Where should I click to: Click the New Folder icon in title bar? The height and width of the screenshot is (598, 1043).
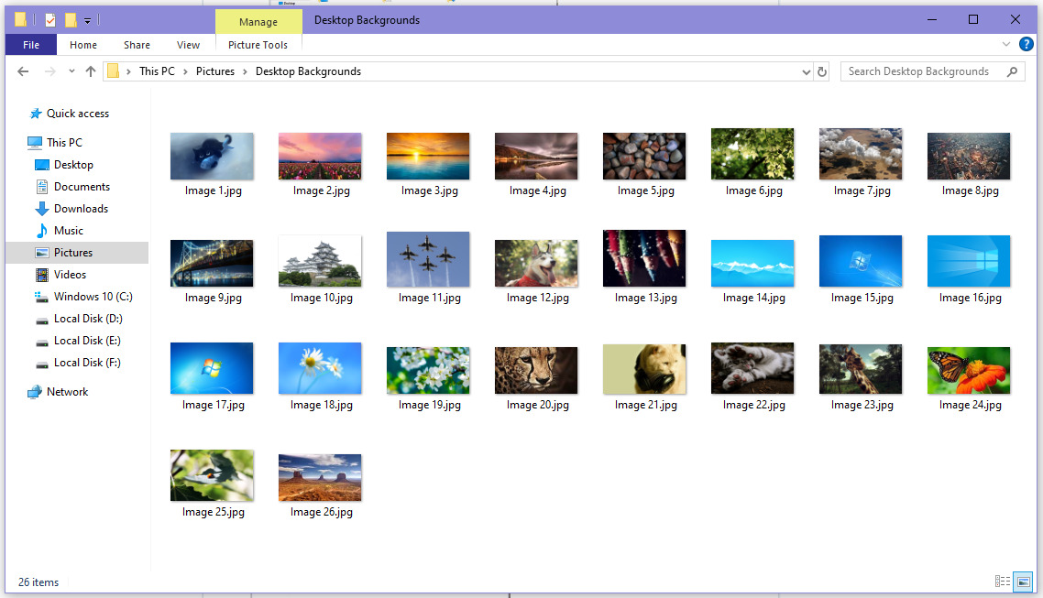click(x=71, y=19)
